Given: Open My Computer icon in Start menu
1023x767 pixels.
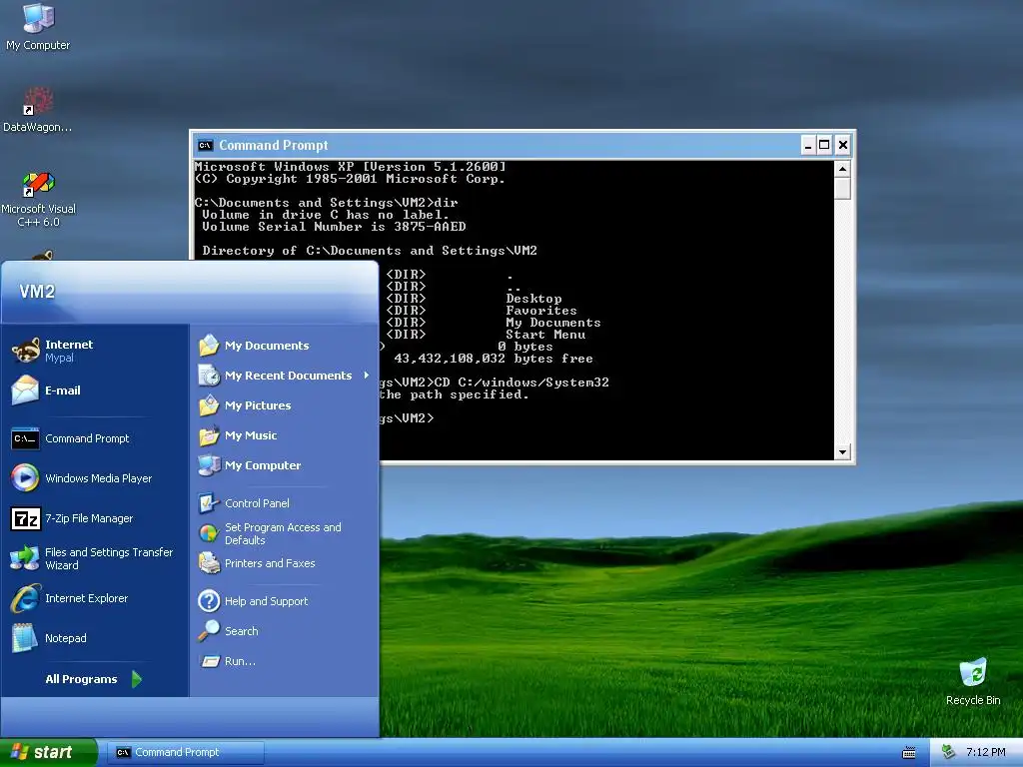Looking at the screenshot, I should tap(209, 465).
